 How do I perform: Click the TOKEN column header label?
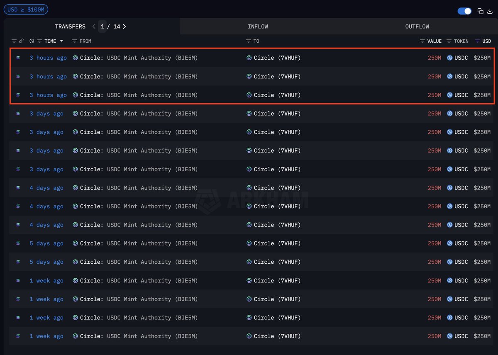[461, 41]
